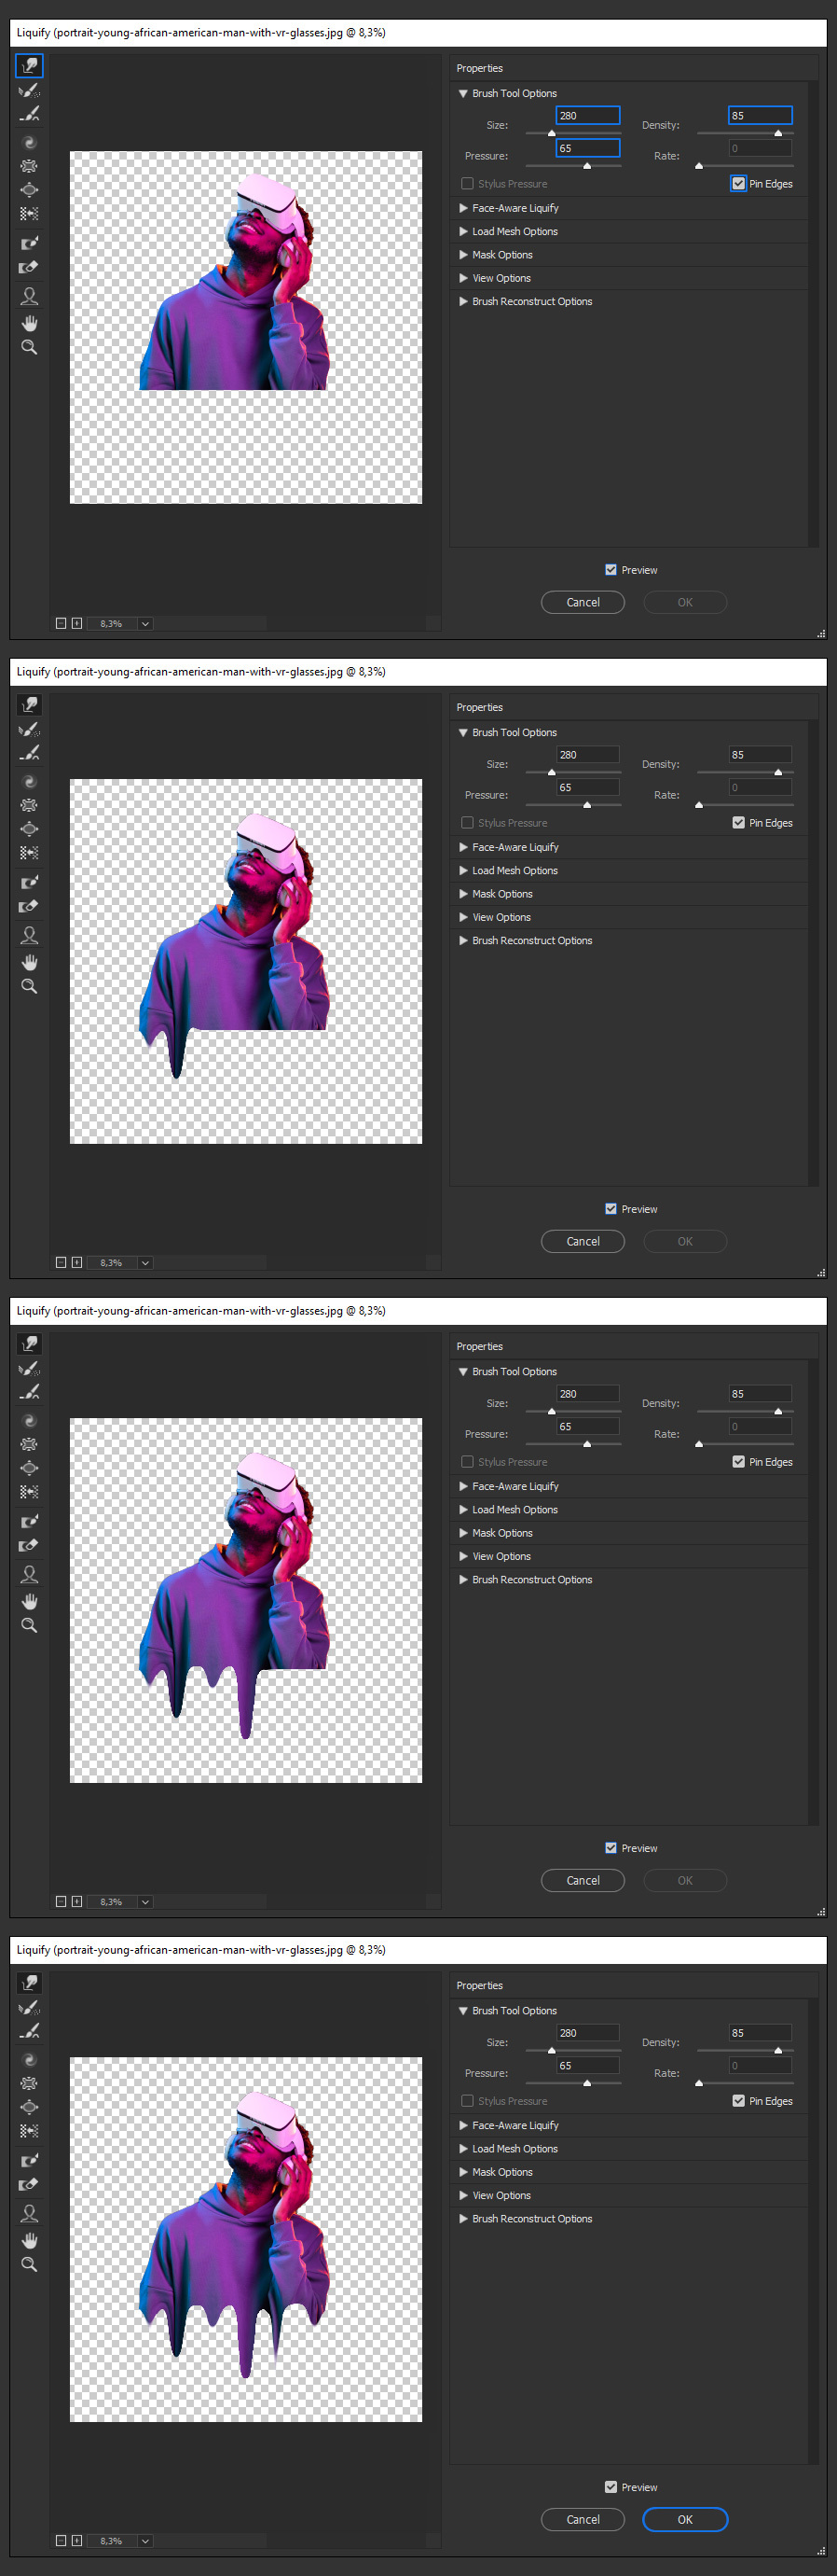This screenshot has height=2576, width=837.
Task: Click the Pressure field in the bottom dialog
Action: click(x=587, y=2065)
